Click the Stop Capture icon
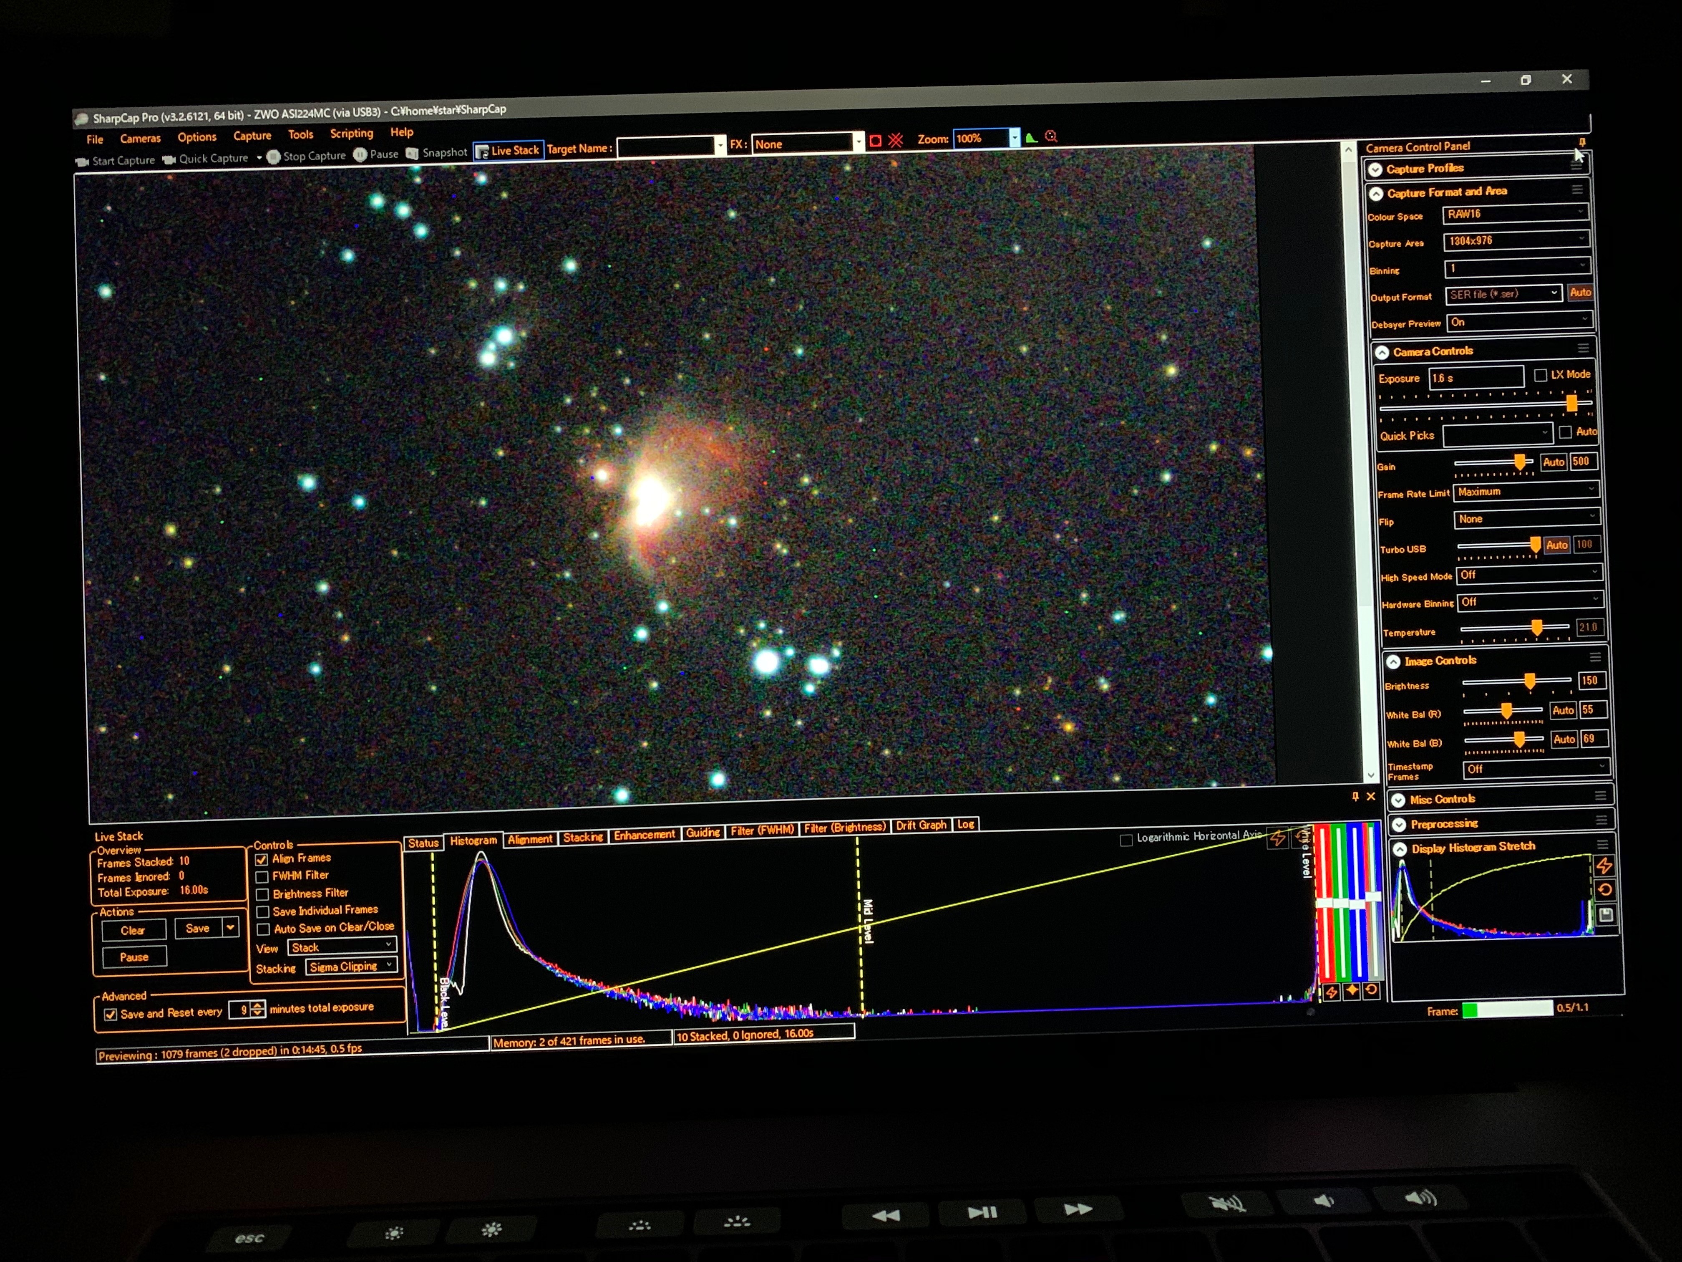Image resolution: width=1682 pixels, height=1262 pixels. (x=273, y=156)
